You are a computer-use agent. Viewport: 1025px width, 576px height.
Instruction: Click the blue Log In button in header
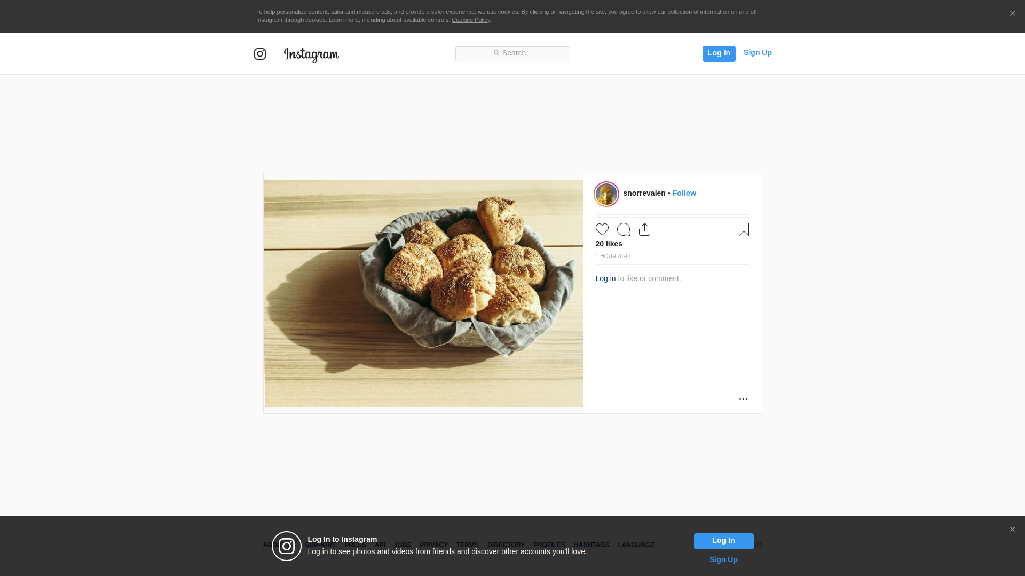(x=719, y=54)
